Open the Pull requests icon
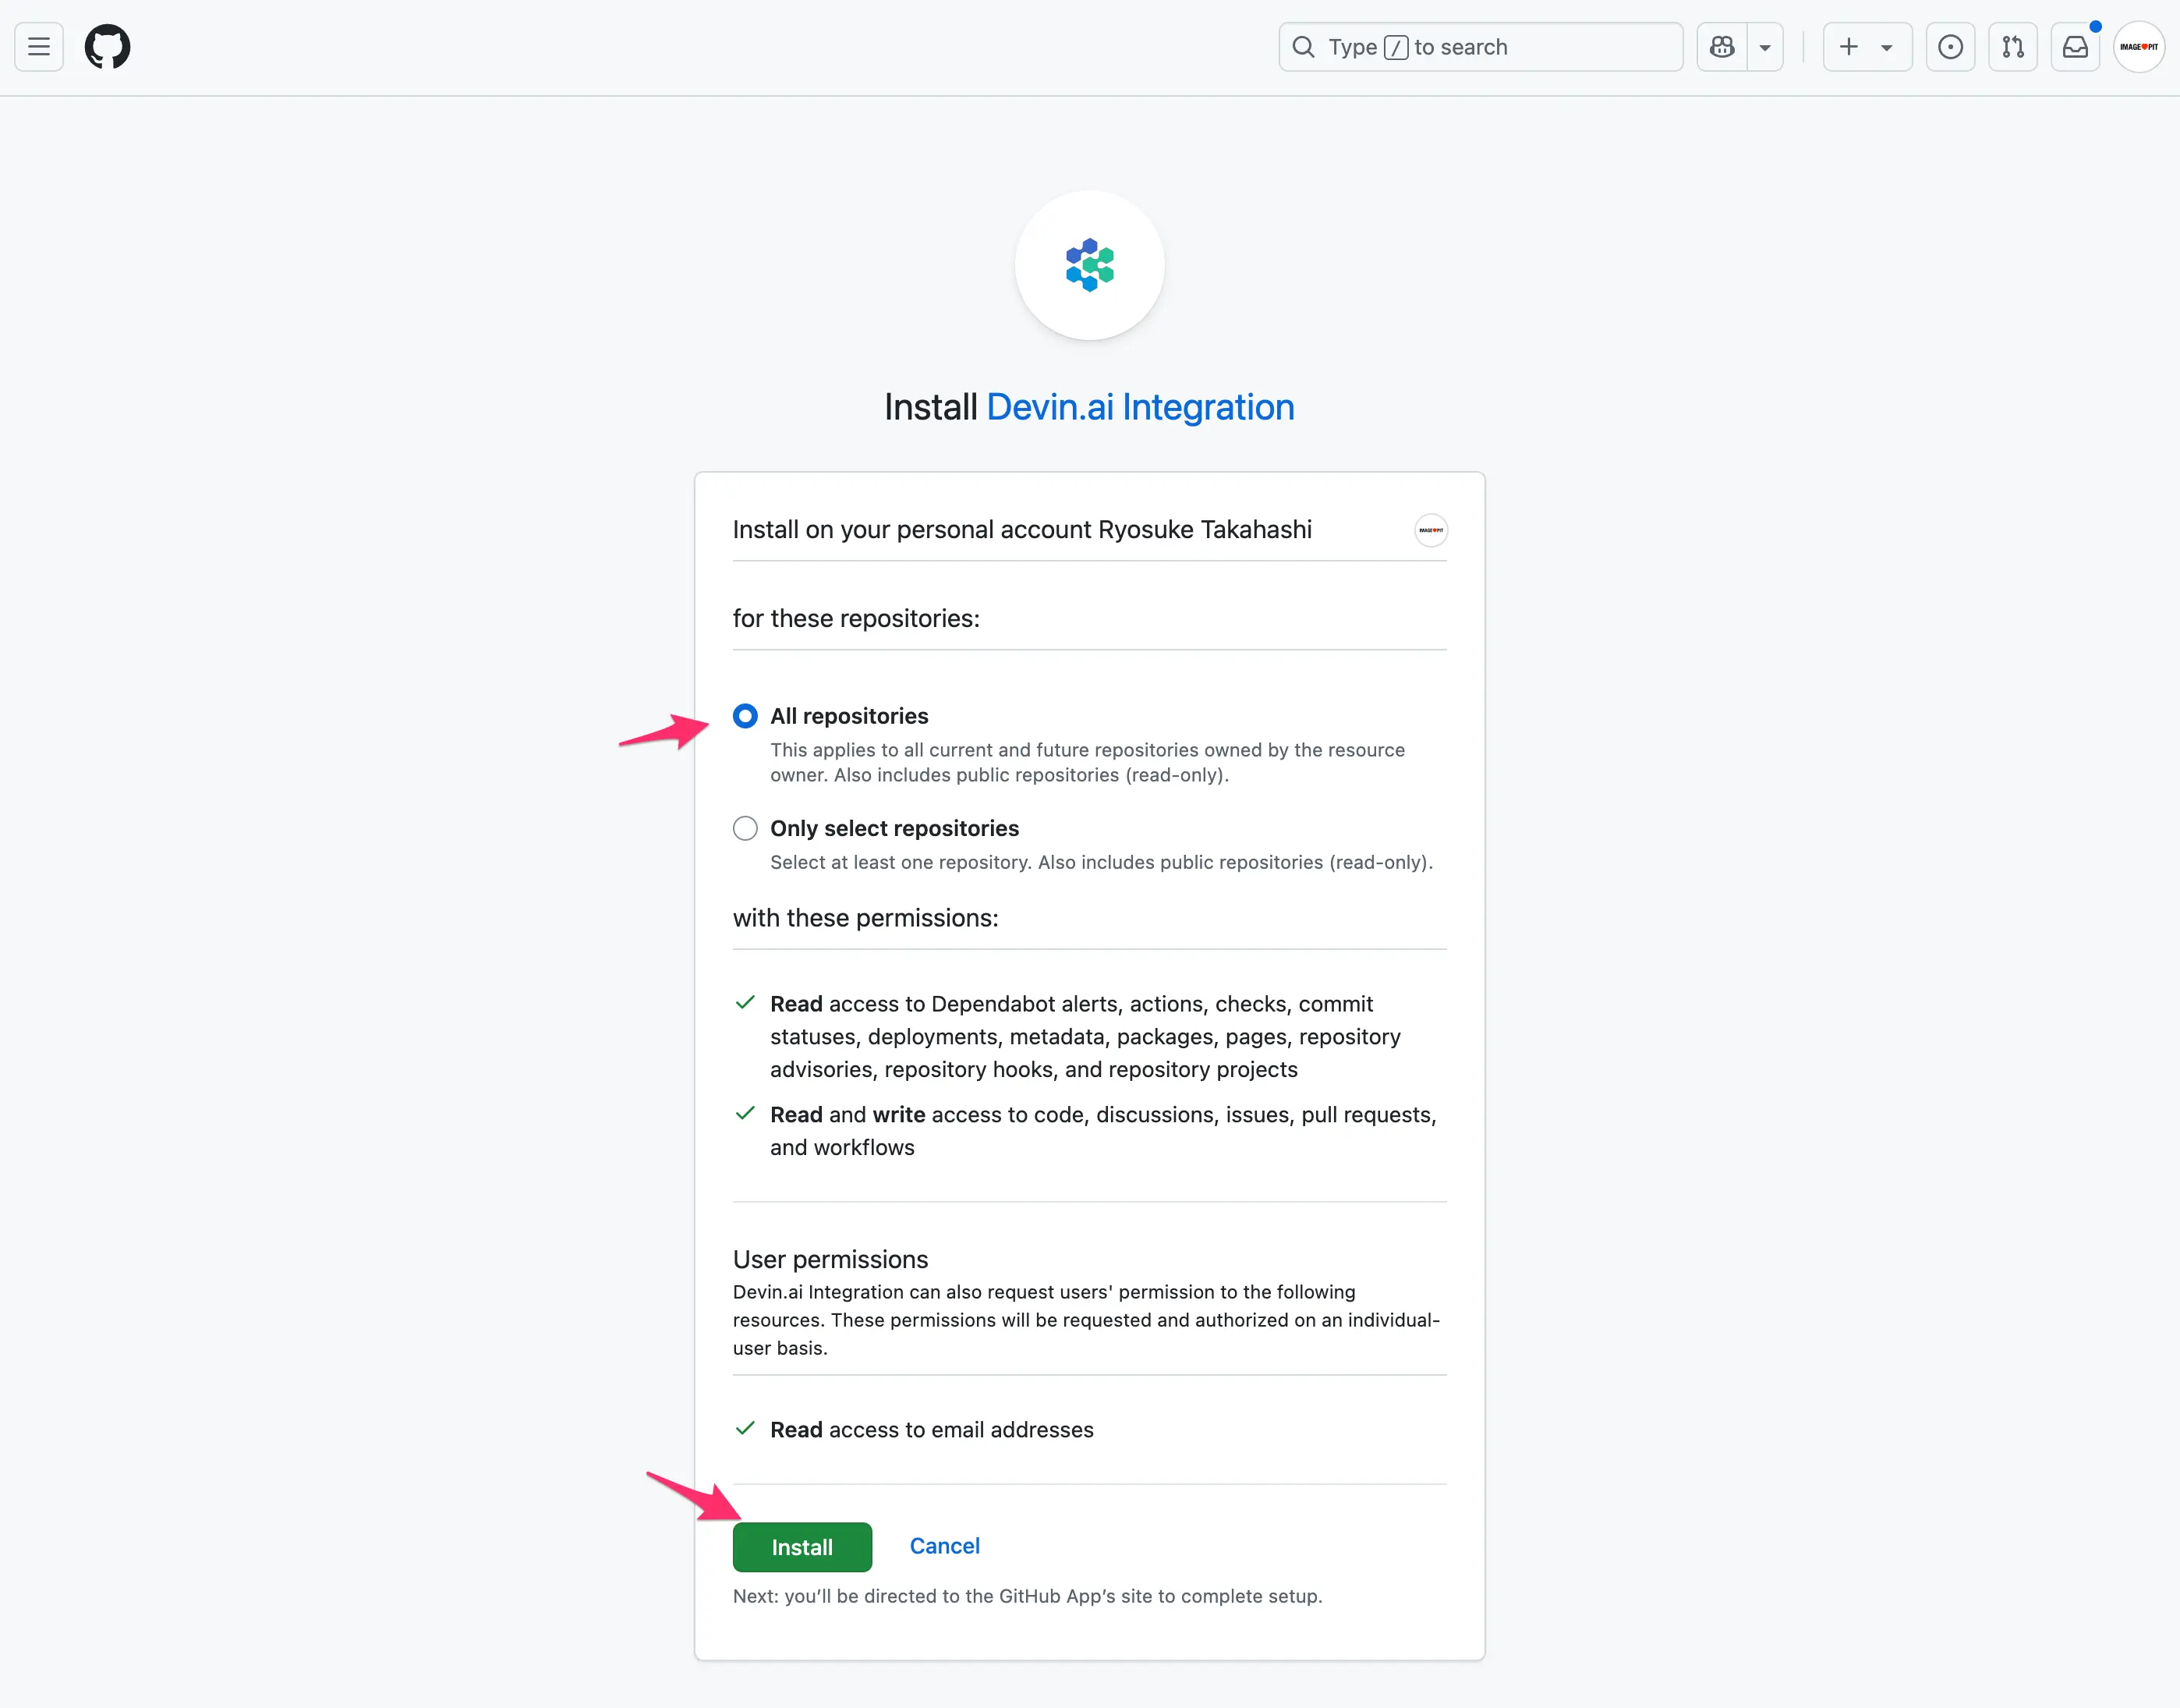 [x=2012, y=47]
